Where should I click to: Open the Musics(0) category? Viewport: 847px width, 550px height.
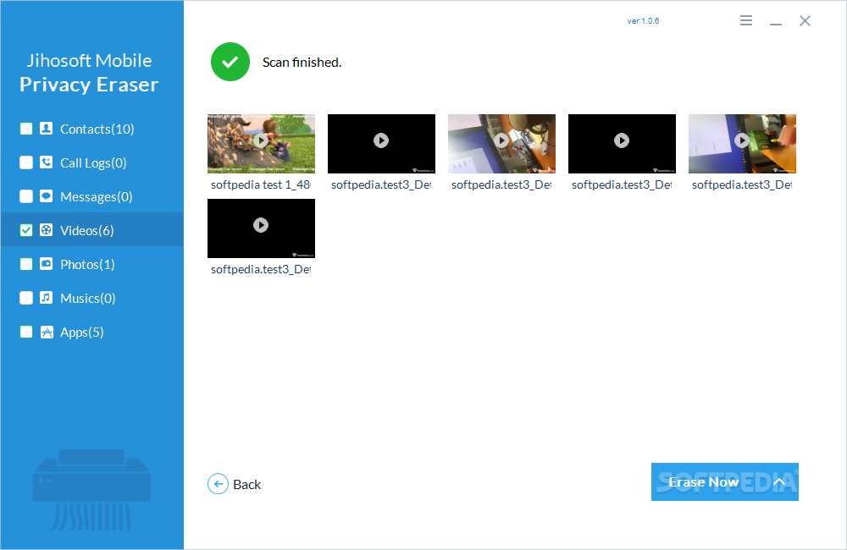click(x=88, y=299)
